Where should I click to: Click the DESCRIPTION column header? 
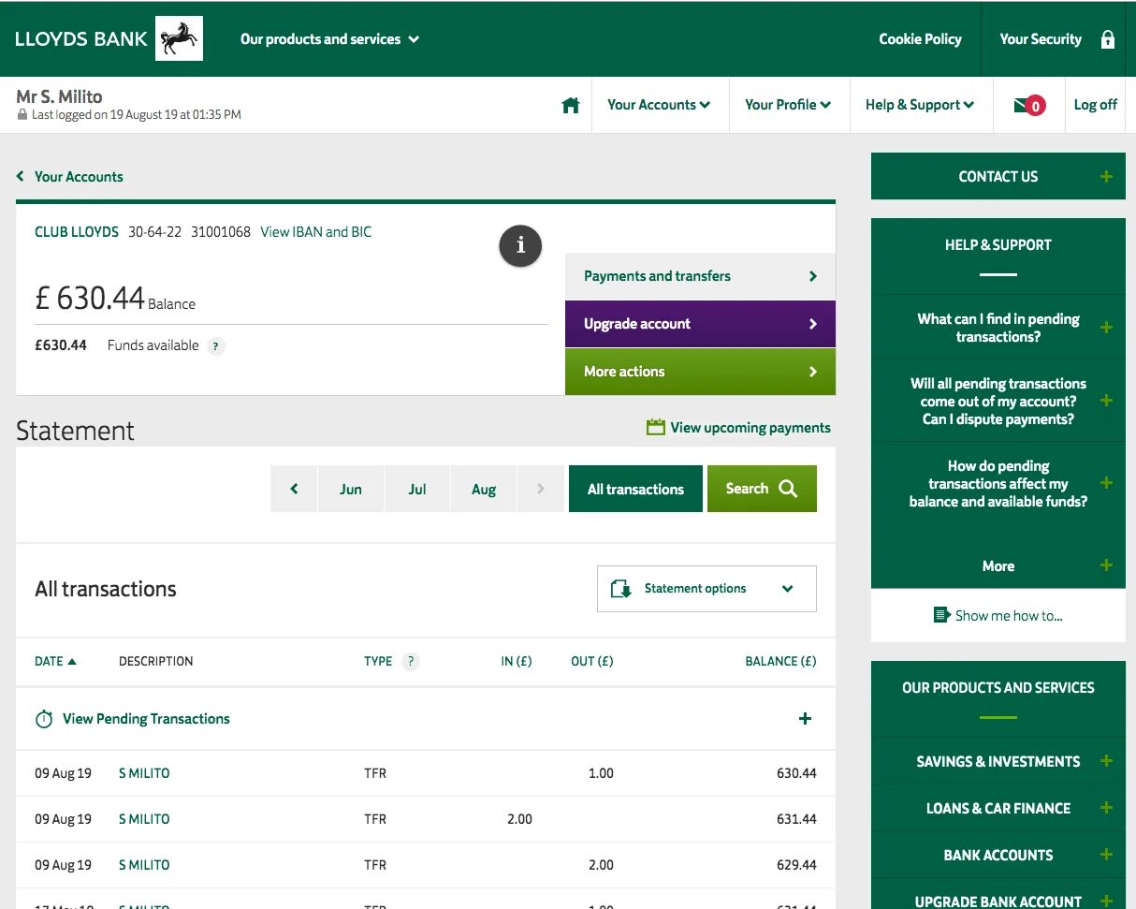click(x=155, y=661)
